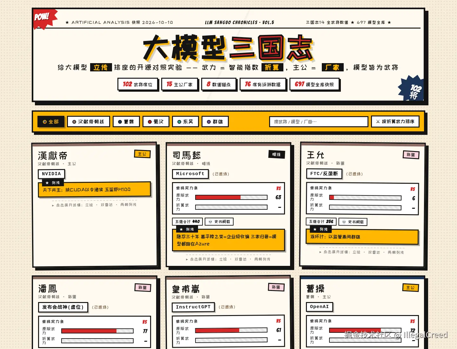Expand 王允 card's 点击展开详情 details
The image size is (457, 349).
(x=362, y=252)
